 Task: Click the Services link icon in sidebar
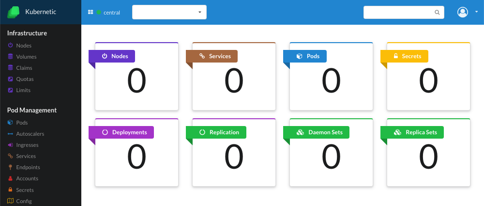point(11,156)
